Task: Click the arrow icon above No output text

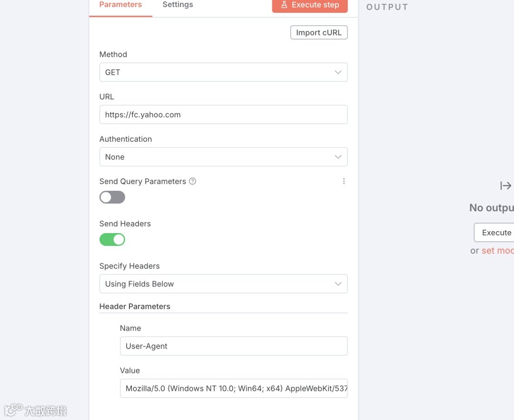Action: tap(505, 186)
